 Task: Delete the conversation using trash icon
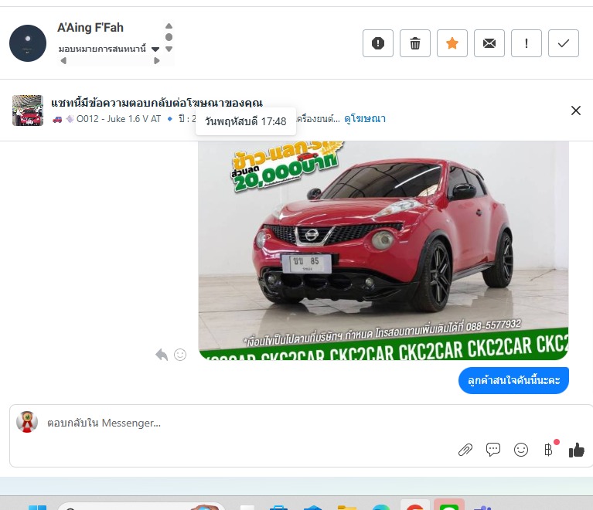coord(415,43)
